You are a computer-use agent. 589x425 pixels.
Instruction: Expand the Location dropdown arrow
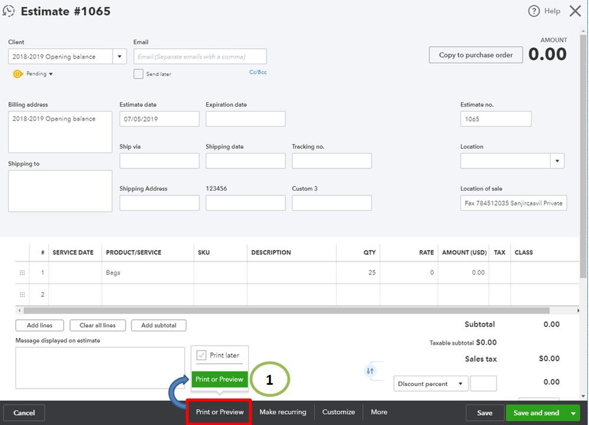557,161
